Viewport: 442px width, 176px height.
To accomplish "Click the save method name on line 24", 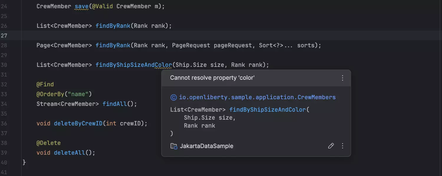I will click(82, 6).
